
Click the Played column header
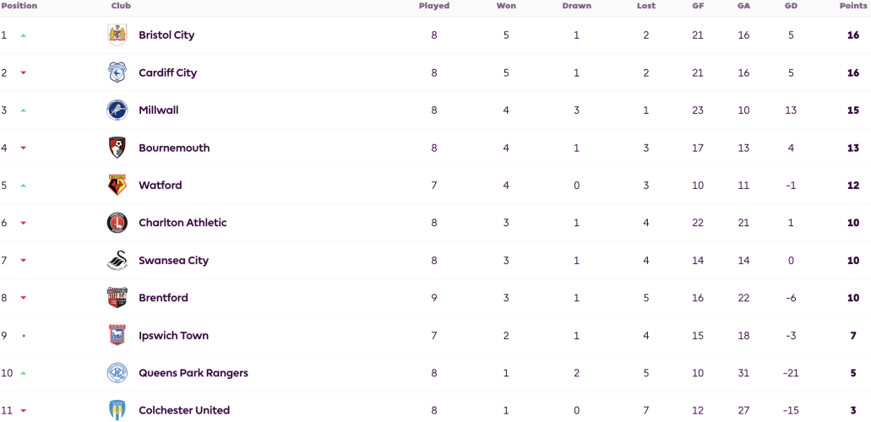pyautogui.click(x=434, y=6)
